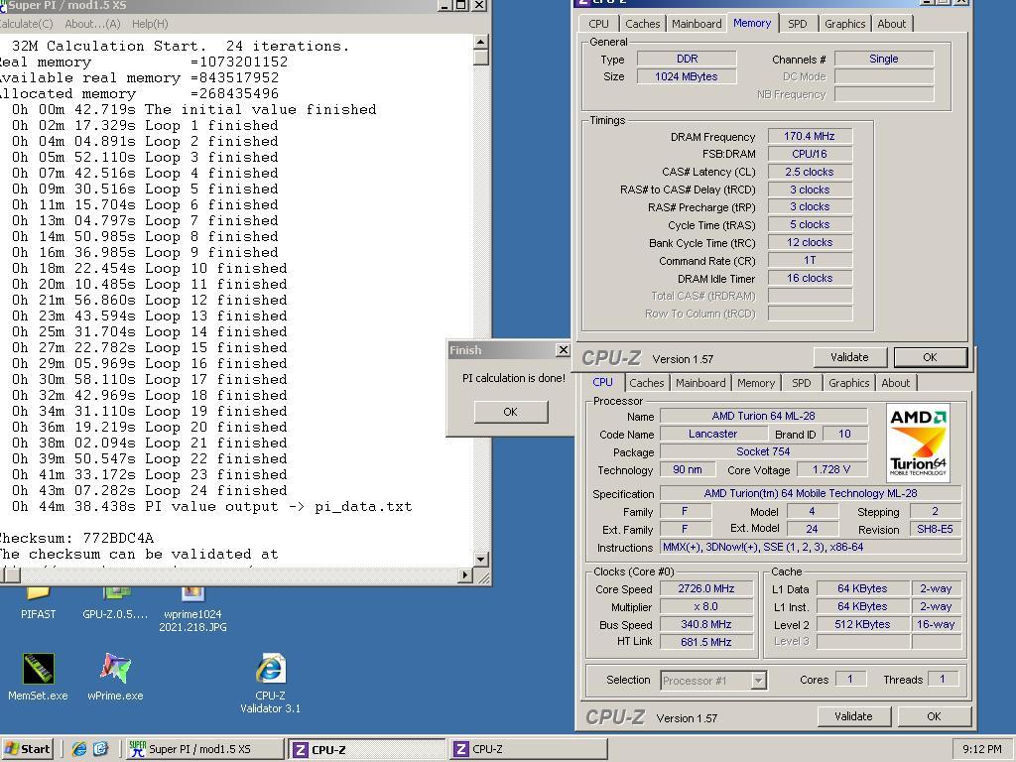The image size is (1016, 762).
Task: Click the Multiplier x 8.0 value
Action: [x=706, y=606]
